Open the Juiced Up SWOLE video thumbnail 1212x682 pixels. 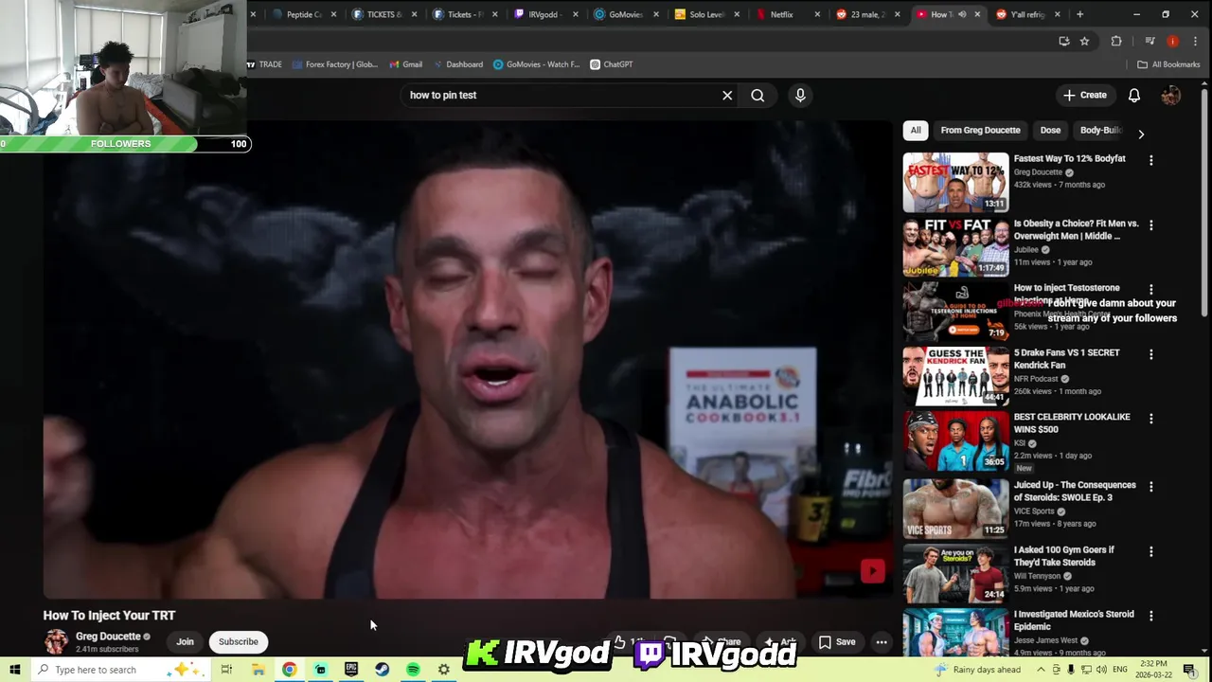pyautogui.click(x=955, y=509)
